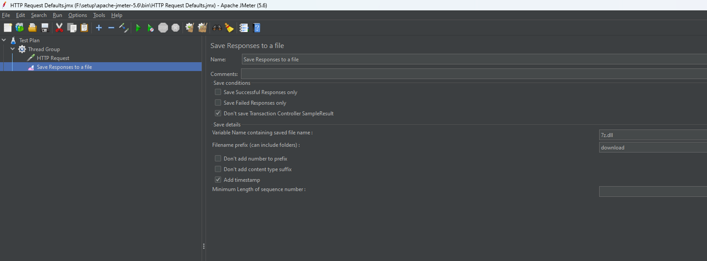Check Don't add number to prefix

(218, 158)
